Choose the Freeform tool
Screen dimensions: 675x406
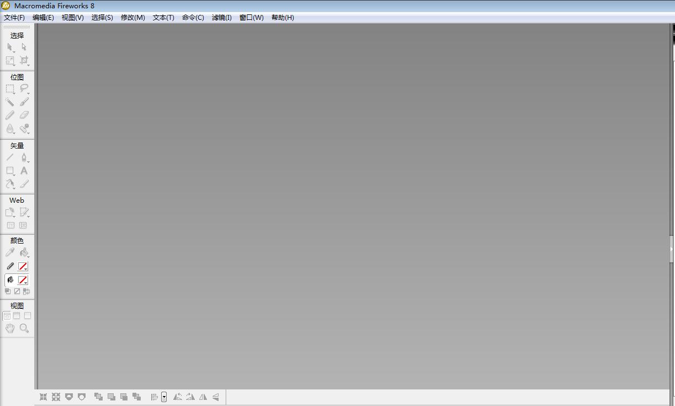point(10,184)
